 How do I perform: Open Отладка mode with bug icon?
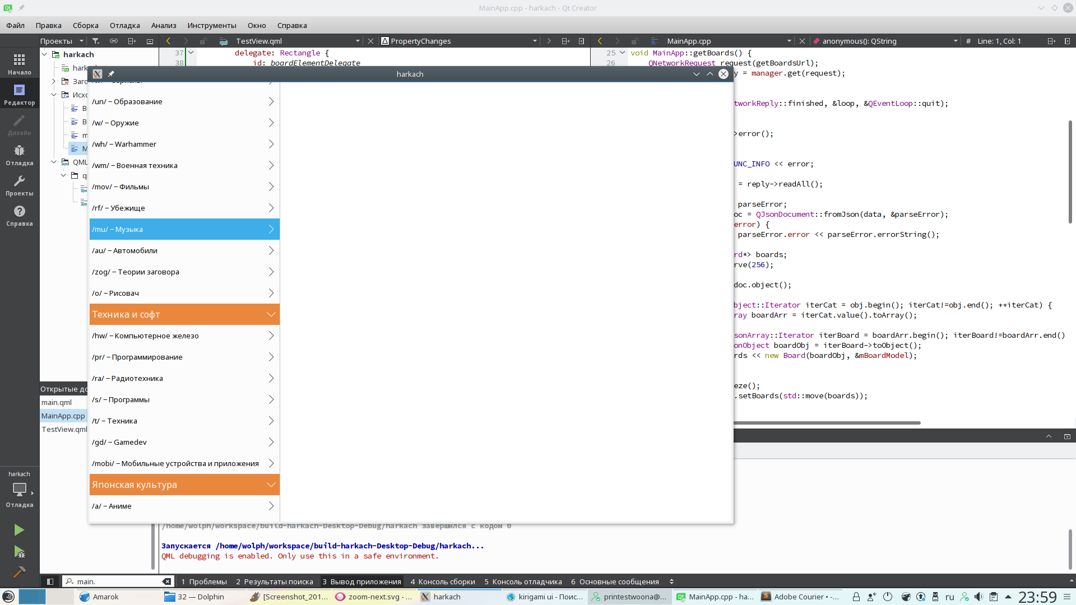coord(20,155)
